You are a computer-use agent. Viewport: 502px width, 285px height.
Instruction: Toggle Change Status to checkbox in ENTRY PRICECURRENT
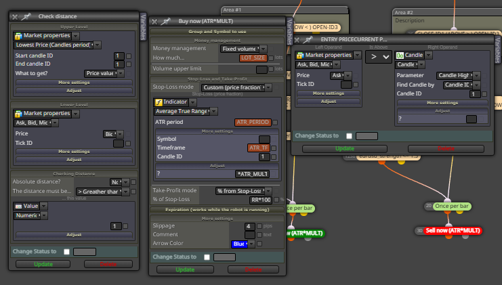[349, 136]
